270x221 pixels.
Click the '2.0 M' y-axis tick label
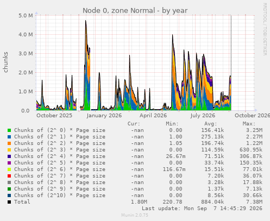[26, 73]
